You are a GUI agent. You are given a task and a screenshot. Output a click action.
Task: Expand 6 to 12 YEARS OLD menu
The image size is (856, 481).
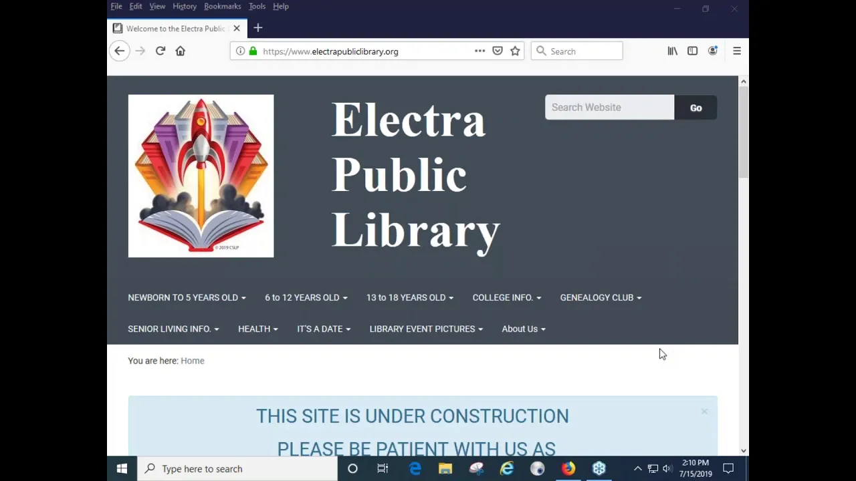(x=306, y=297)
